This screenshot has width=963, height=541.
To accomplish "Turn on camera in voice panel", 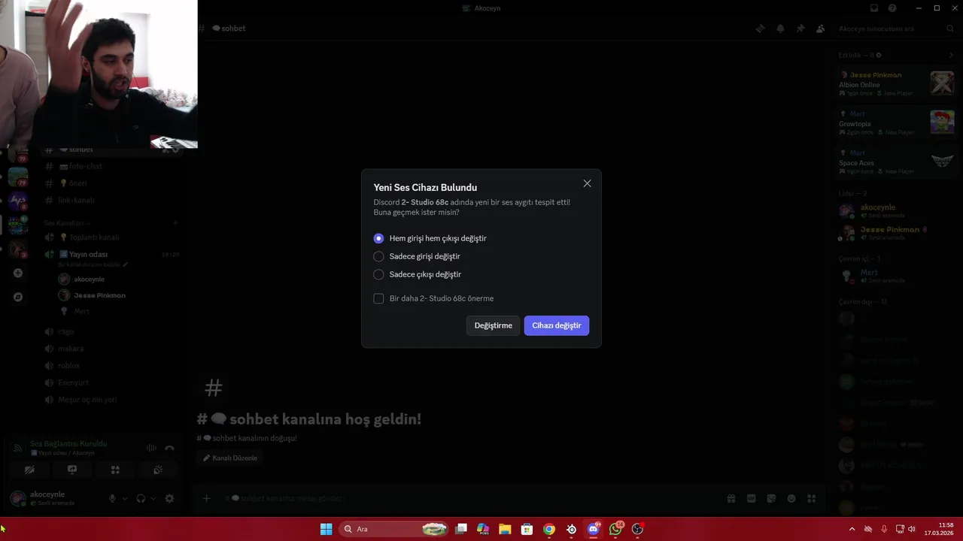I will 29,470.
